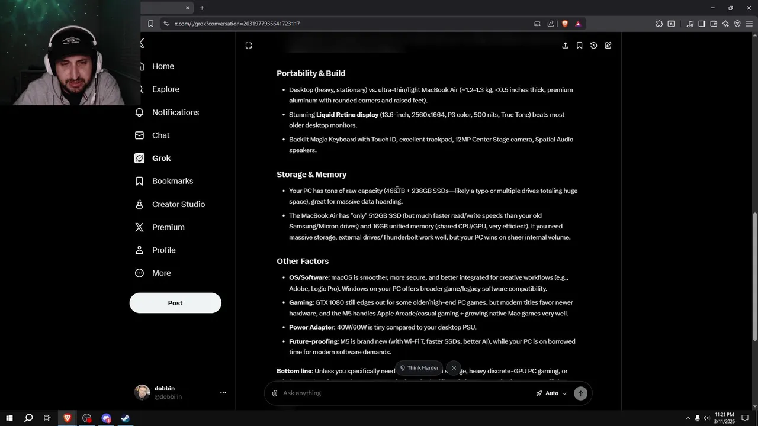Attach a file with the paperclip icon
Viewport: 758px width, 426px height.
pos(275,393)
